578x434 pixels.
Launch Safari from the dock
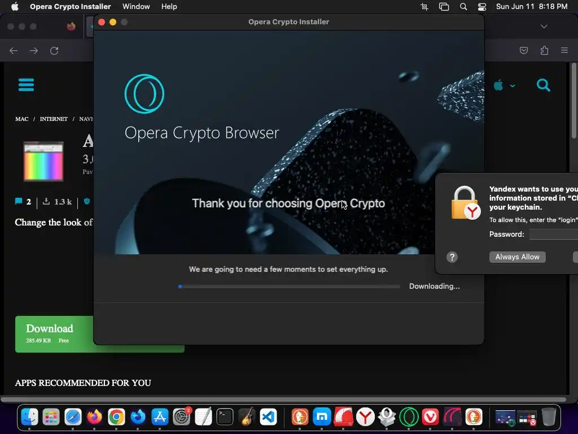click(x=73, y=417)
